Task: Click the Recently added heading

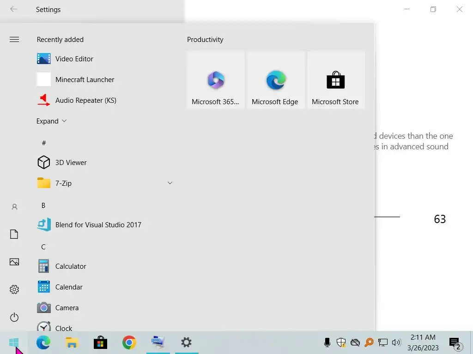Action: tap(60, 40)
